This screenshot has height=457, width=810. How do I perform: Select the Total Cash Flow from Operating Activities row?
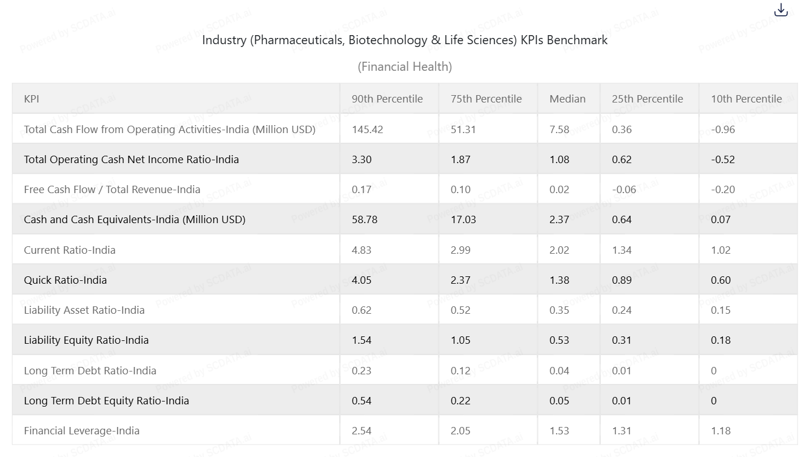pyautogui.click(x=169, y=129)
